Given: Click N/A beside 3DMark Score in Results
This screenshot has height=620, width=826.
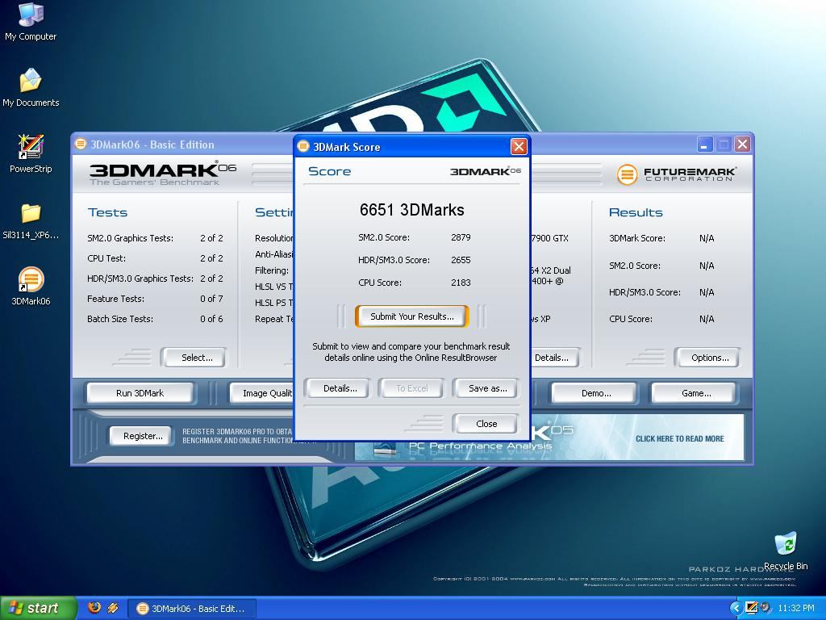Looking at the screenshot, I should [707, 238].
